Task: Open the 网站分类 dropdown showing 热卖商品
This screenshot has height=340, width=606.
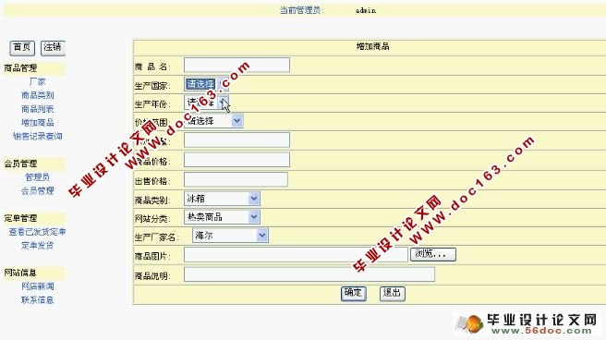Action: 222,217
